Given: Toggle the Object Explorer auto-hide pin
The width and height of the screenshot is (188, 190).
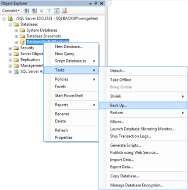Looking at the screenshot, I should (x=96, y=3).
